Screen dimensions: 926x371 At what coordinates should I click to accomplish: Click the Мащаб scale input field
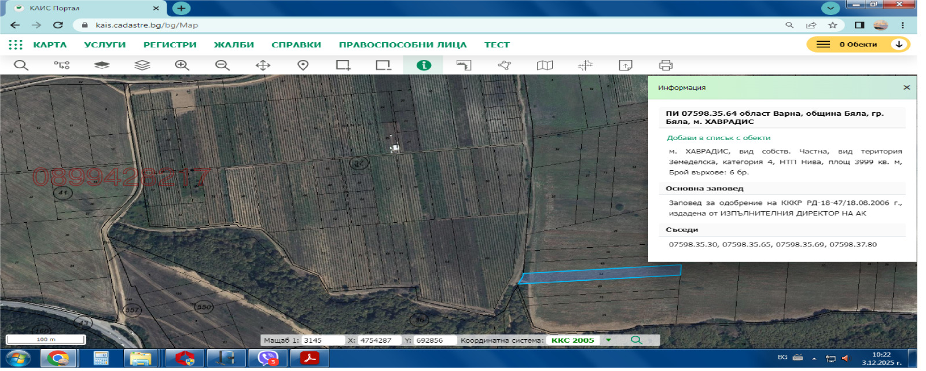click(323, 340)
